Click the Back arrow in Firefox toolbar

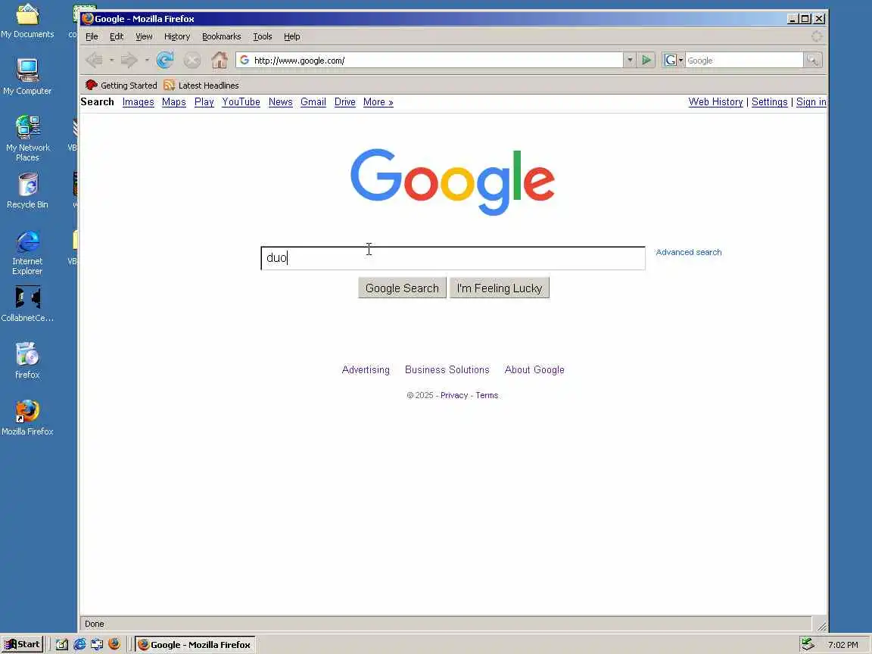(x=94, y=60)
